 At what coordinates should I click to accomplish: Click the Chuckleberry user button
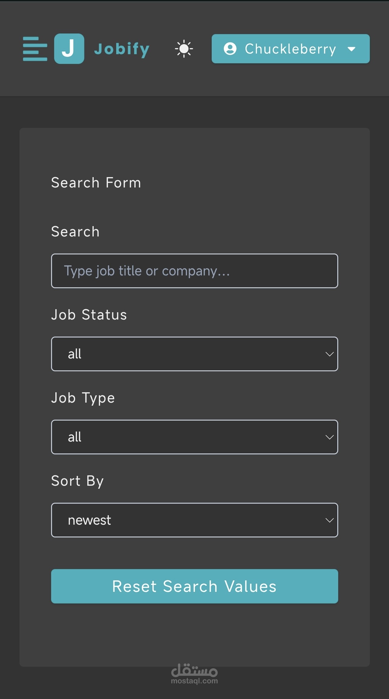coord(291,49)
